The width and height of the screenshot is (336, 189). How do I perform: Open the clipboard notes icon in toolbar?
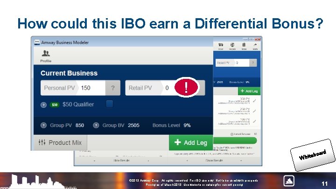coord(244,46)
